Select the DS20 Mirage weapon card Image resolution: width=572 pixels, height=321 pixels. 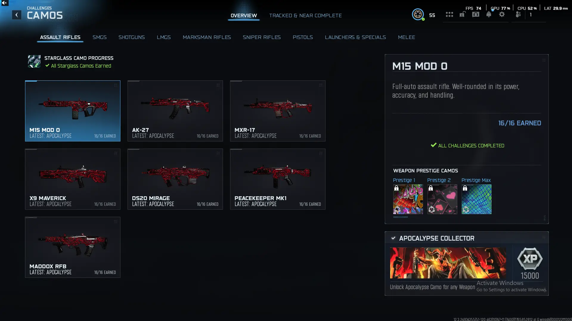coord(175,179)
